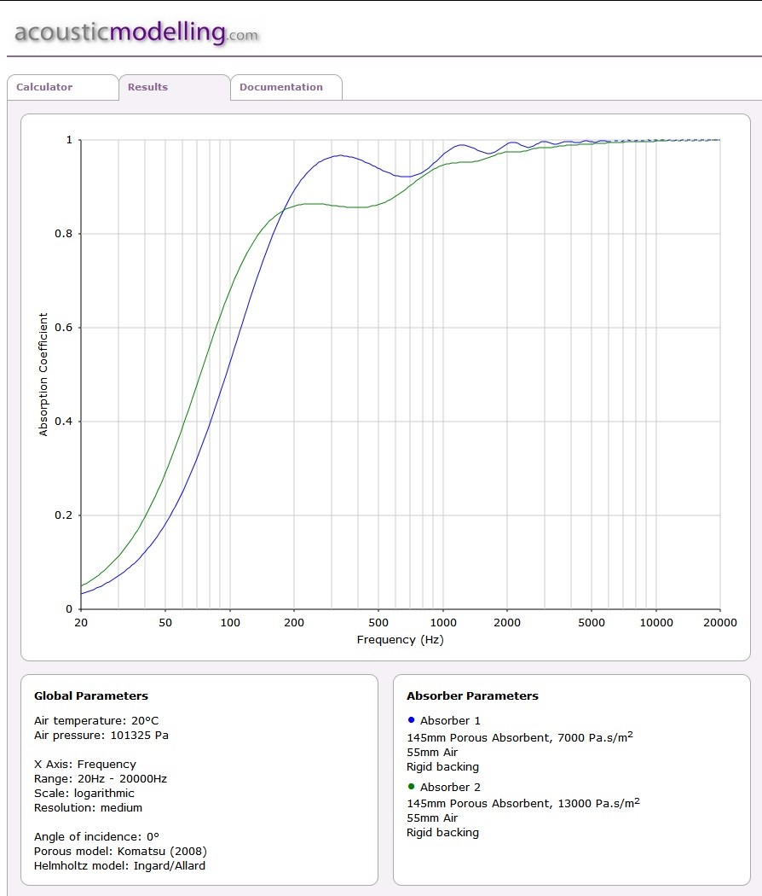The image size is (762, 896).
Task: Click the green Absorber 2 color dot
Action: [x=411, y=786]
